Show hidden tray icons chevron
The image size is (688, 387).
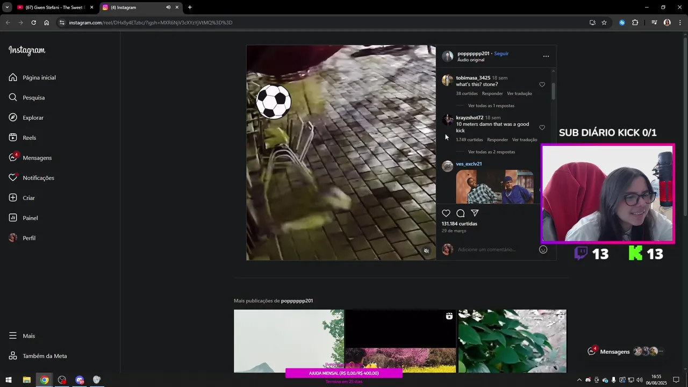pyautogui.click(x=579, y=380)
